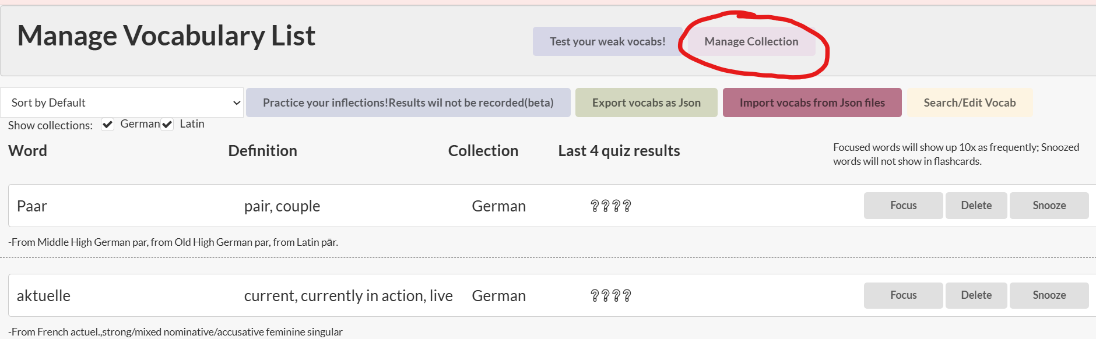Delete the word aktuelle

(976, 295)
